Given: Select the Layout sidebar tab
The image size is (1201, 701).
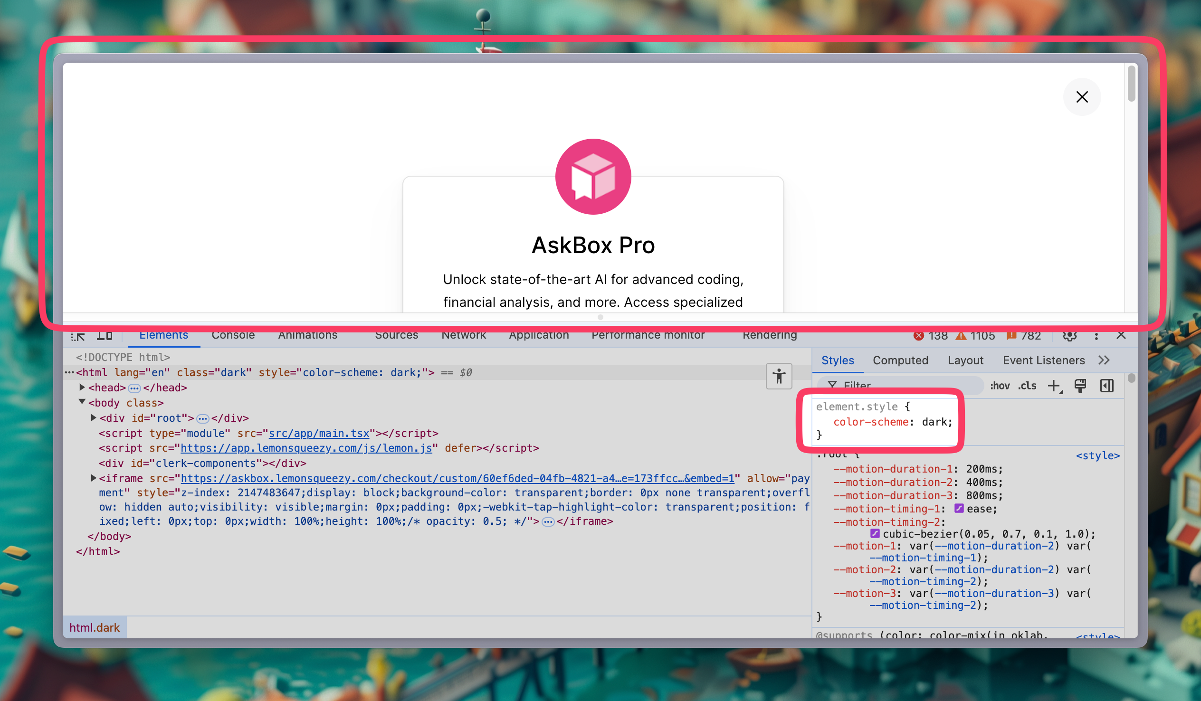Looking at the screenshot, I should click(x=965, y=360).
